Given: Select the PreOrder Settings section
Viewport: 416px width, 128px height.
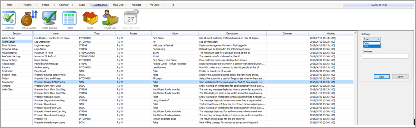Looking at the screenshot, I should click(17, 56).
